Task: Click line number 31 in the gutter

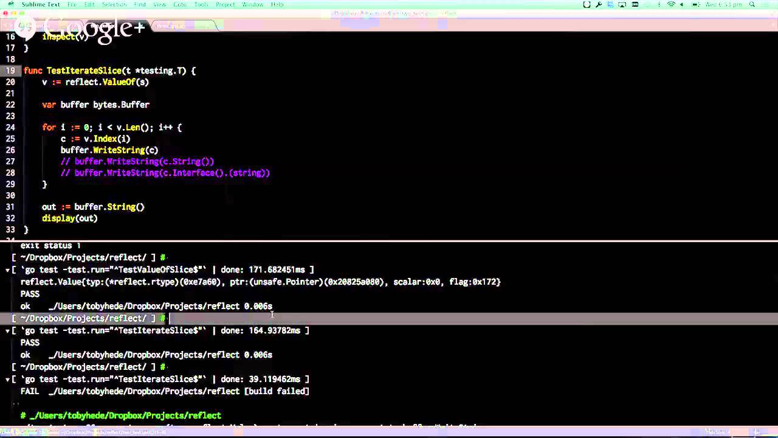Action: pos(10,207)
